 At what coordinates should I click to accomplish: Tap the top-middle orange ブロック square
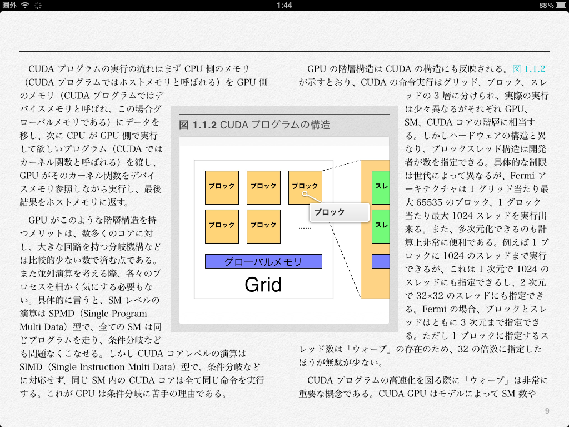(263, 187)
